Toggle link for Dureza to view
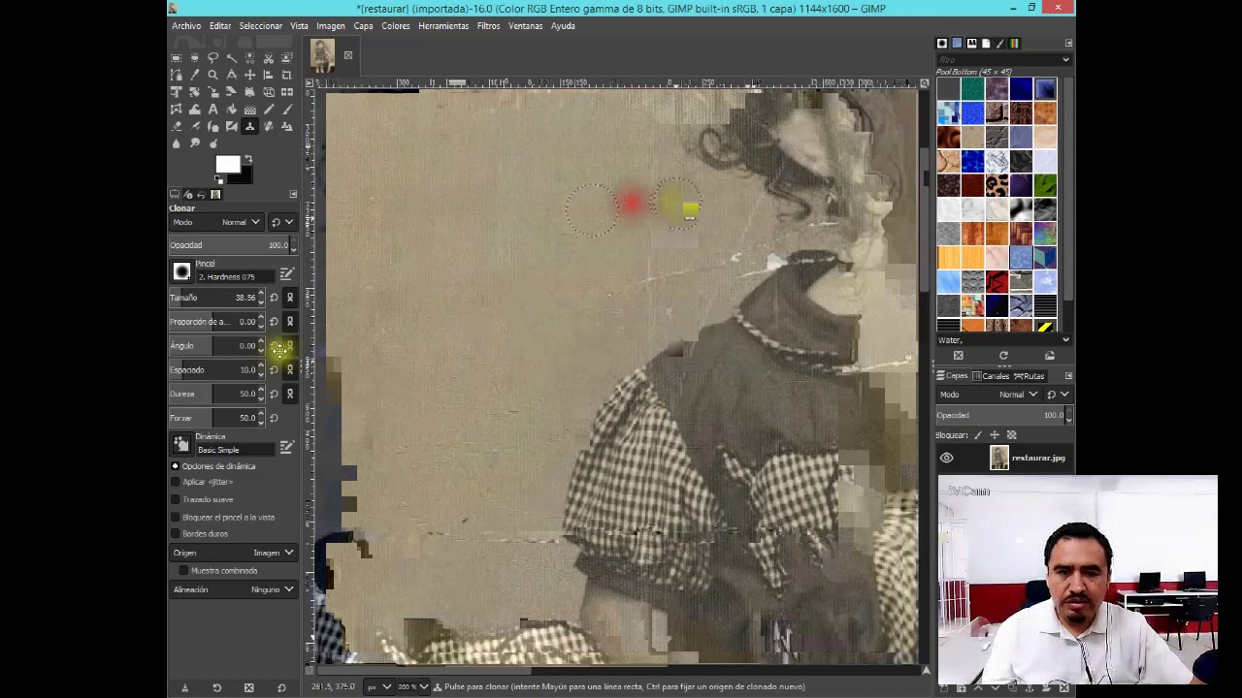This screenshot has height=698, width=1242. tap(289, 394)
